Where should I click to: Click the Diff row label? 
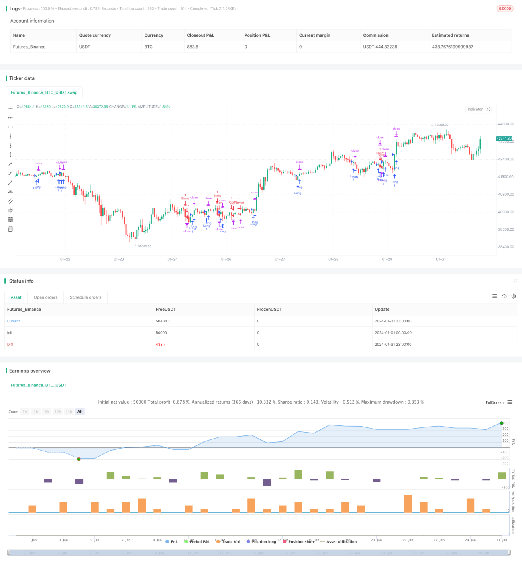[10, 345]
